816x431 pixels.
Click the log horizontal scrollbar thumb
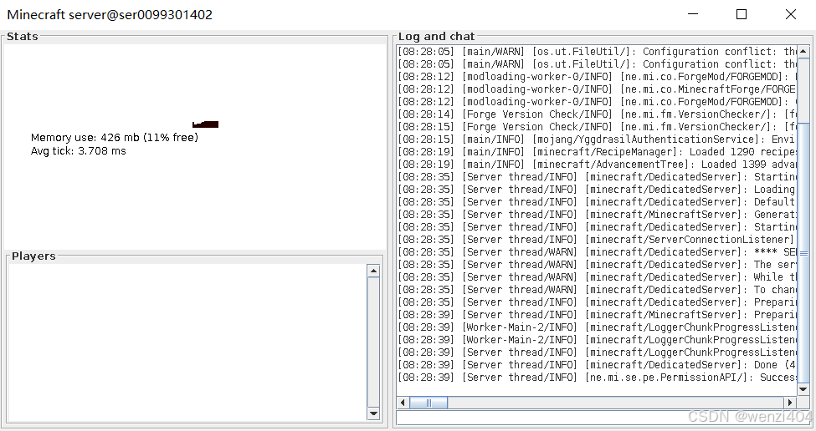click(429, 403)
